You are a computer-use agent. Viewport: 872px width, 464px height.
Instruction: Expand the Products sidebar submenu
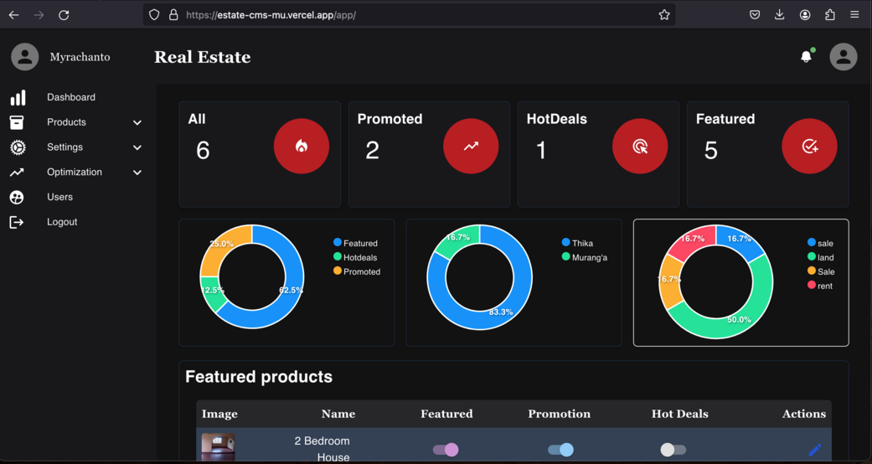pos(137,122)
